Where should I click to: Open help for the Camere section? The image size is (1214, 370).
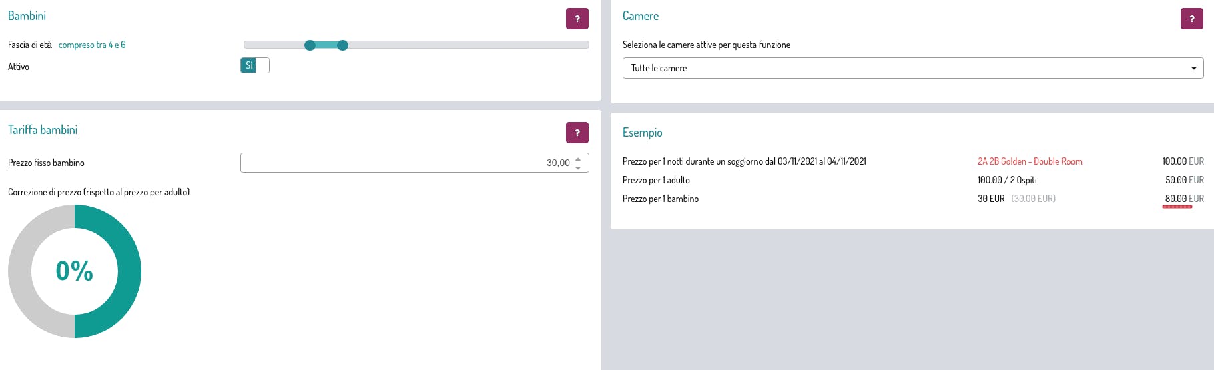tap(1191, 19)
